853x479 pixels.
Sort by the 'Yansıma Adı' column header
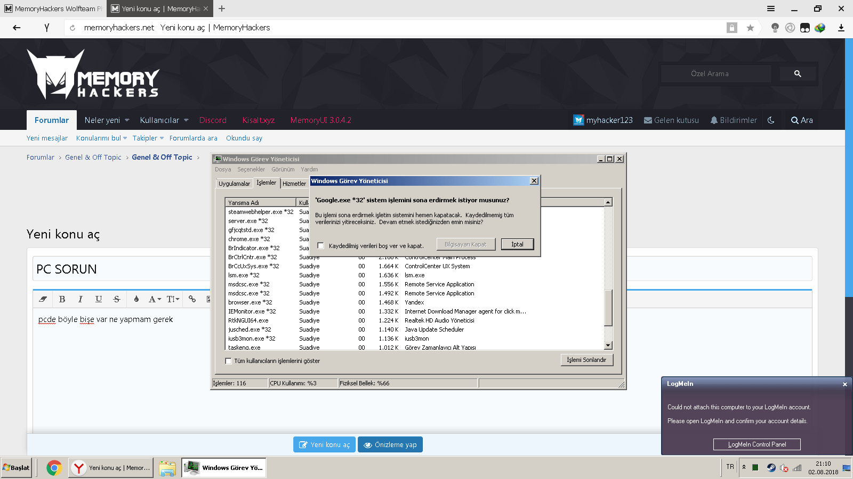coord(261,202)
